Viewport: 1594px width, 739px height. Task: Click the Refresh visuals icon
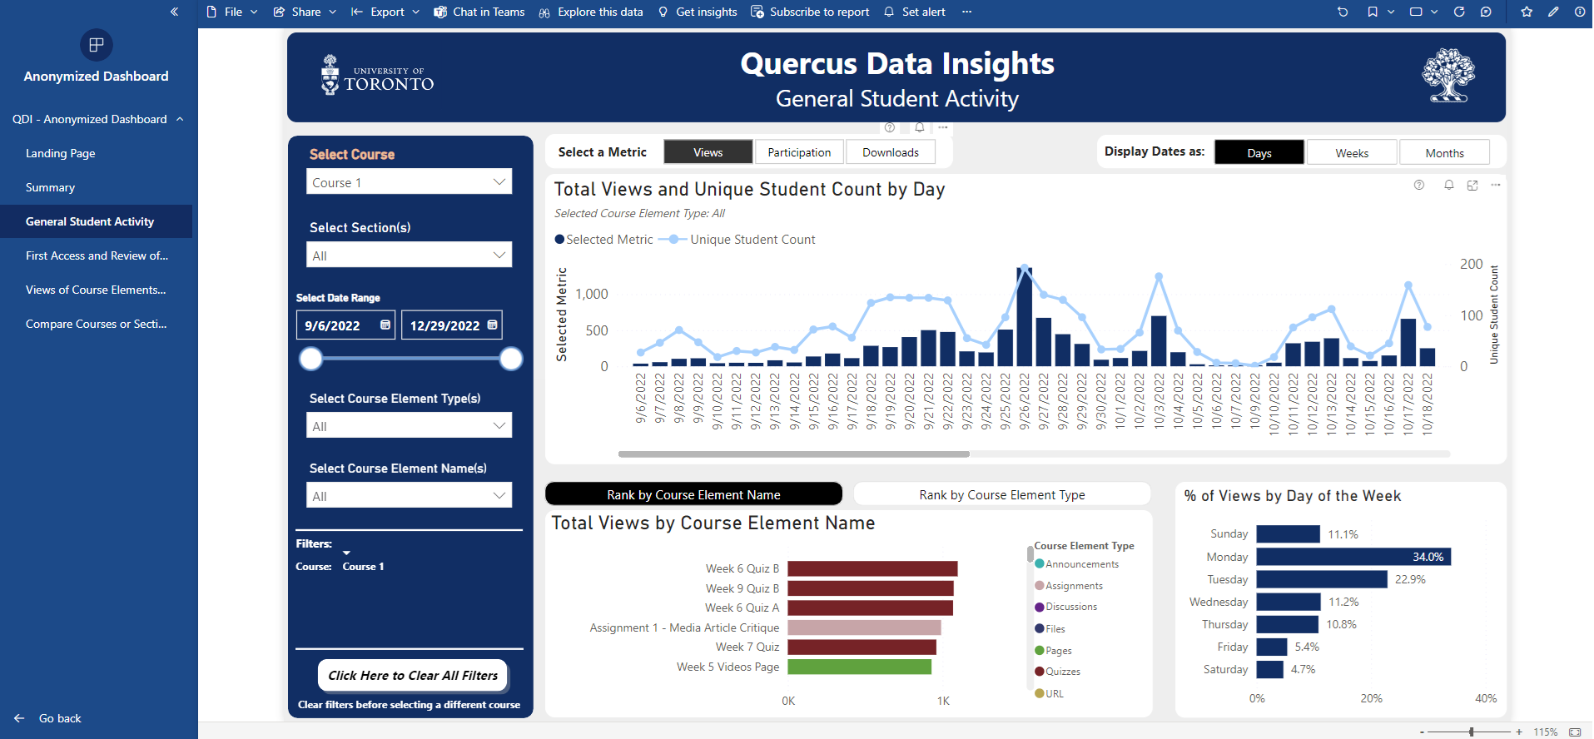point(1459,12)
